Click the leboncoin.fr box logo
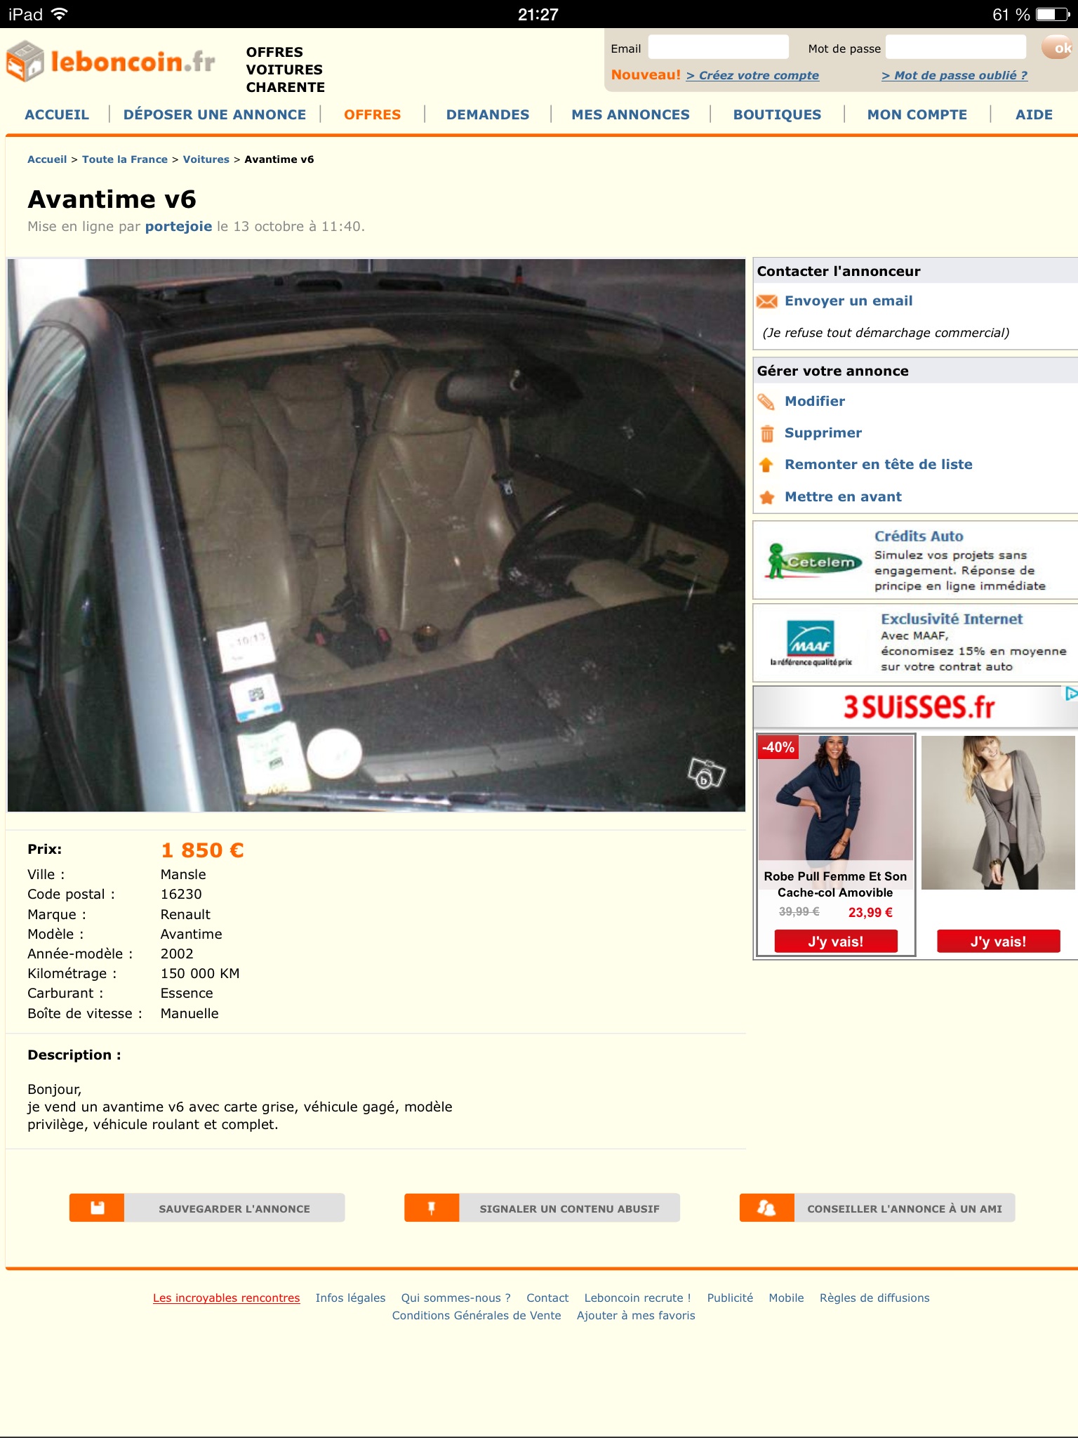Viewport: 1078px width, 1438px height. pyautogui.click(x=25, y=62)
